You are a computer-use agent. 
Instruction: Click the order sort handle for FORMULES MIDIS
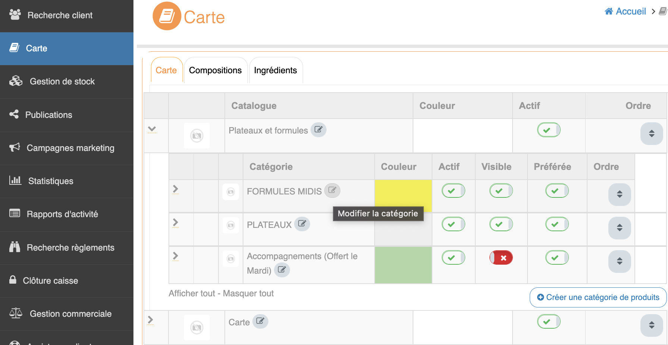[x=619, y=194]
